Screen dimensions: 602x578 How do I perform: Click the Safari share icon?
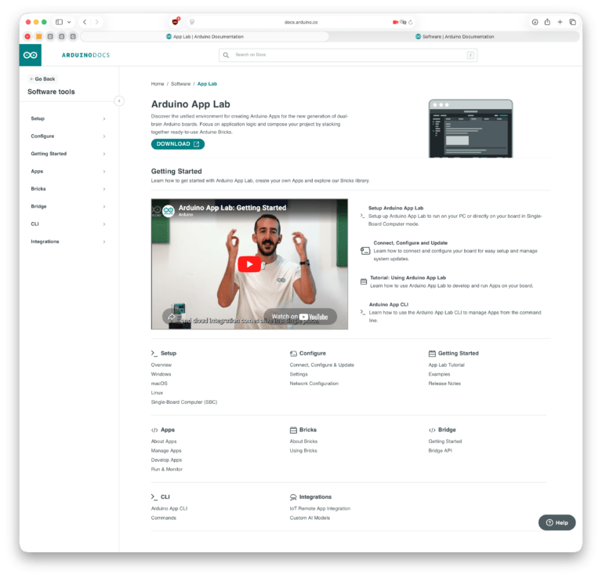547,22
